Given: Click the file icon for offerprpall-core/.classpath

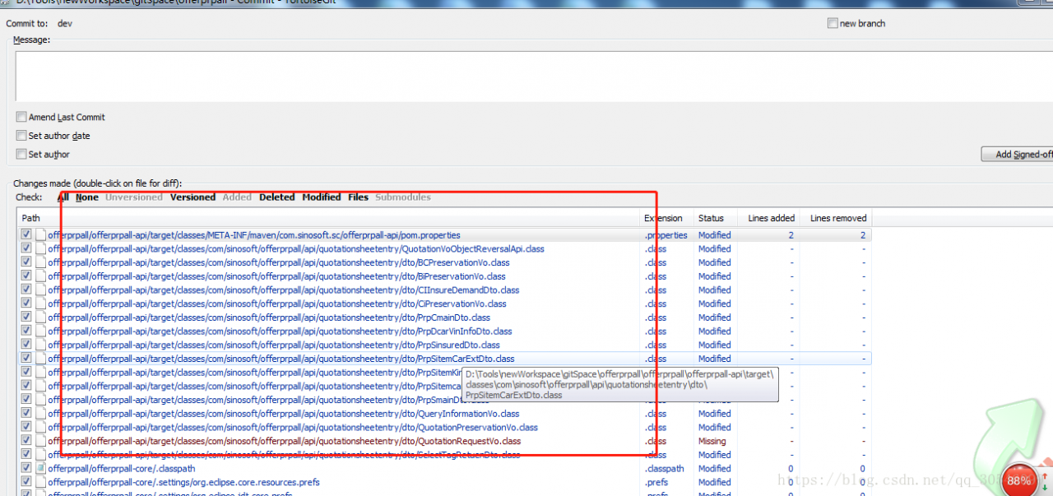Looking at the screenshot, I should (40, 468).
